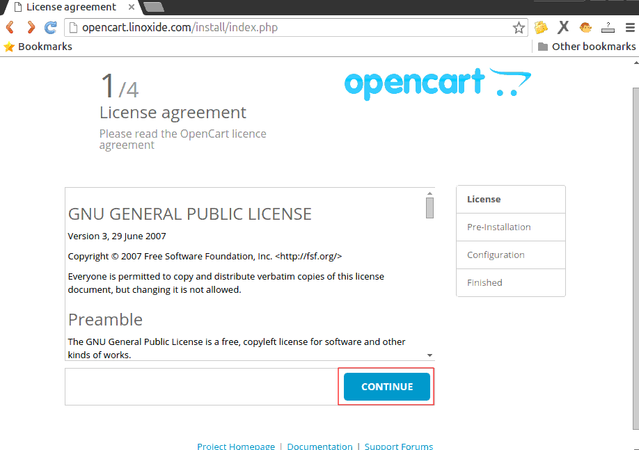Click the address bar URL field
The width and height of the screenshot is (639, 450).
pyautogui.click(x=296, y=28)
